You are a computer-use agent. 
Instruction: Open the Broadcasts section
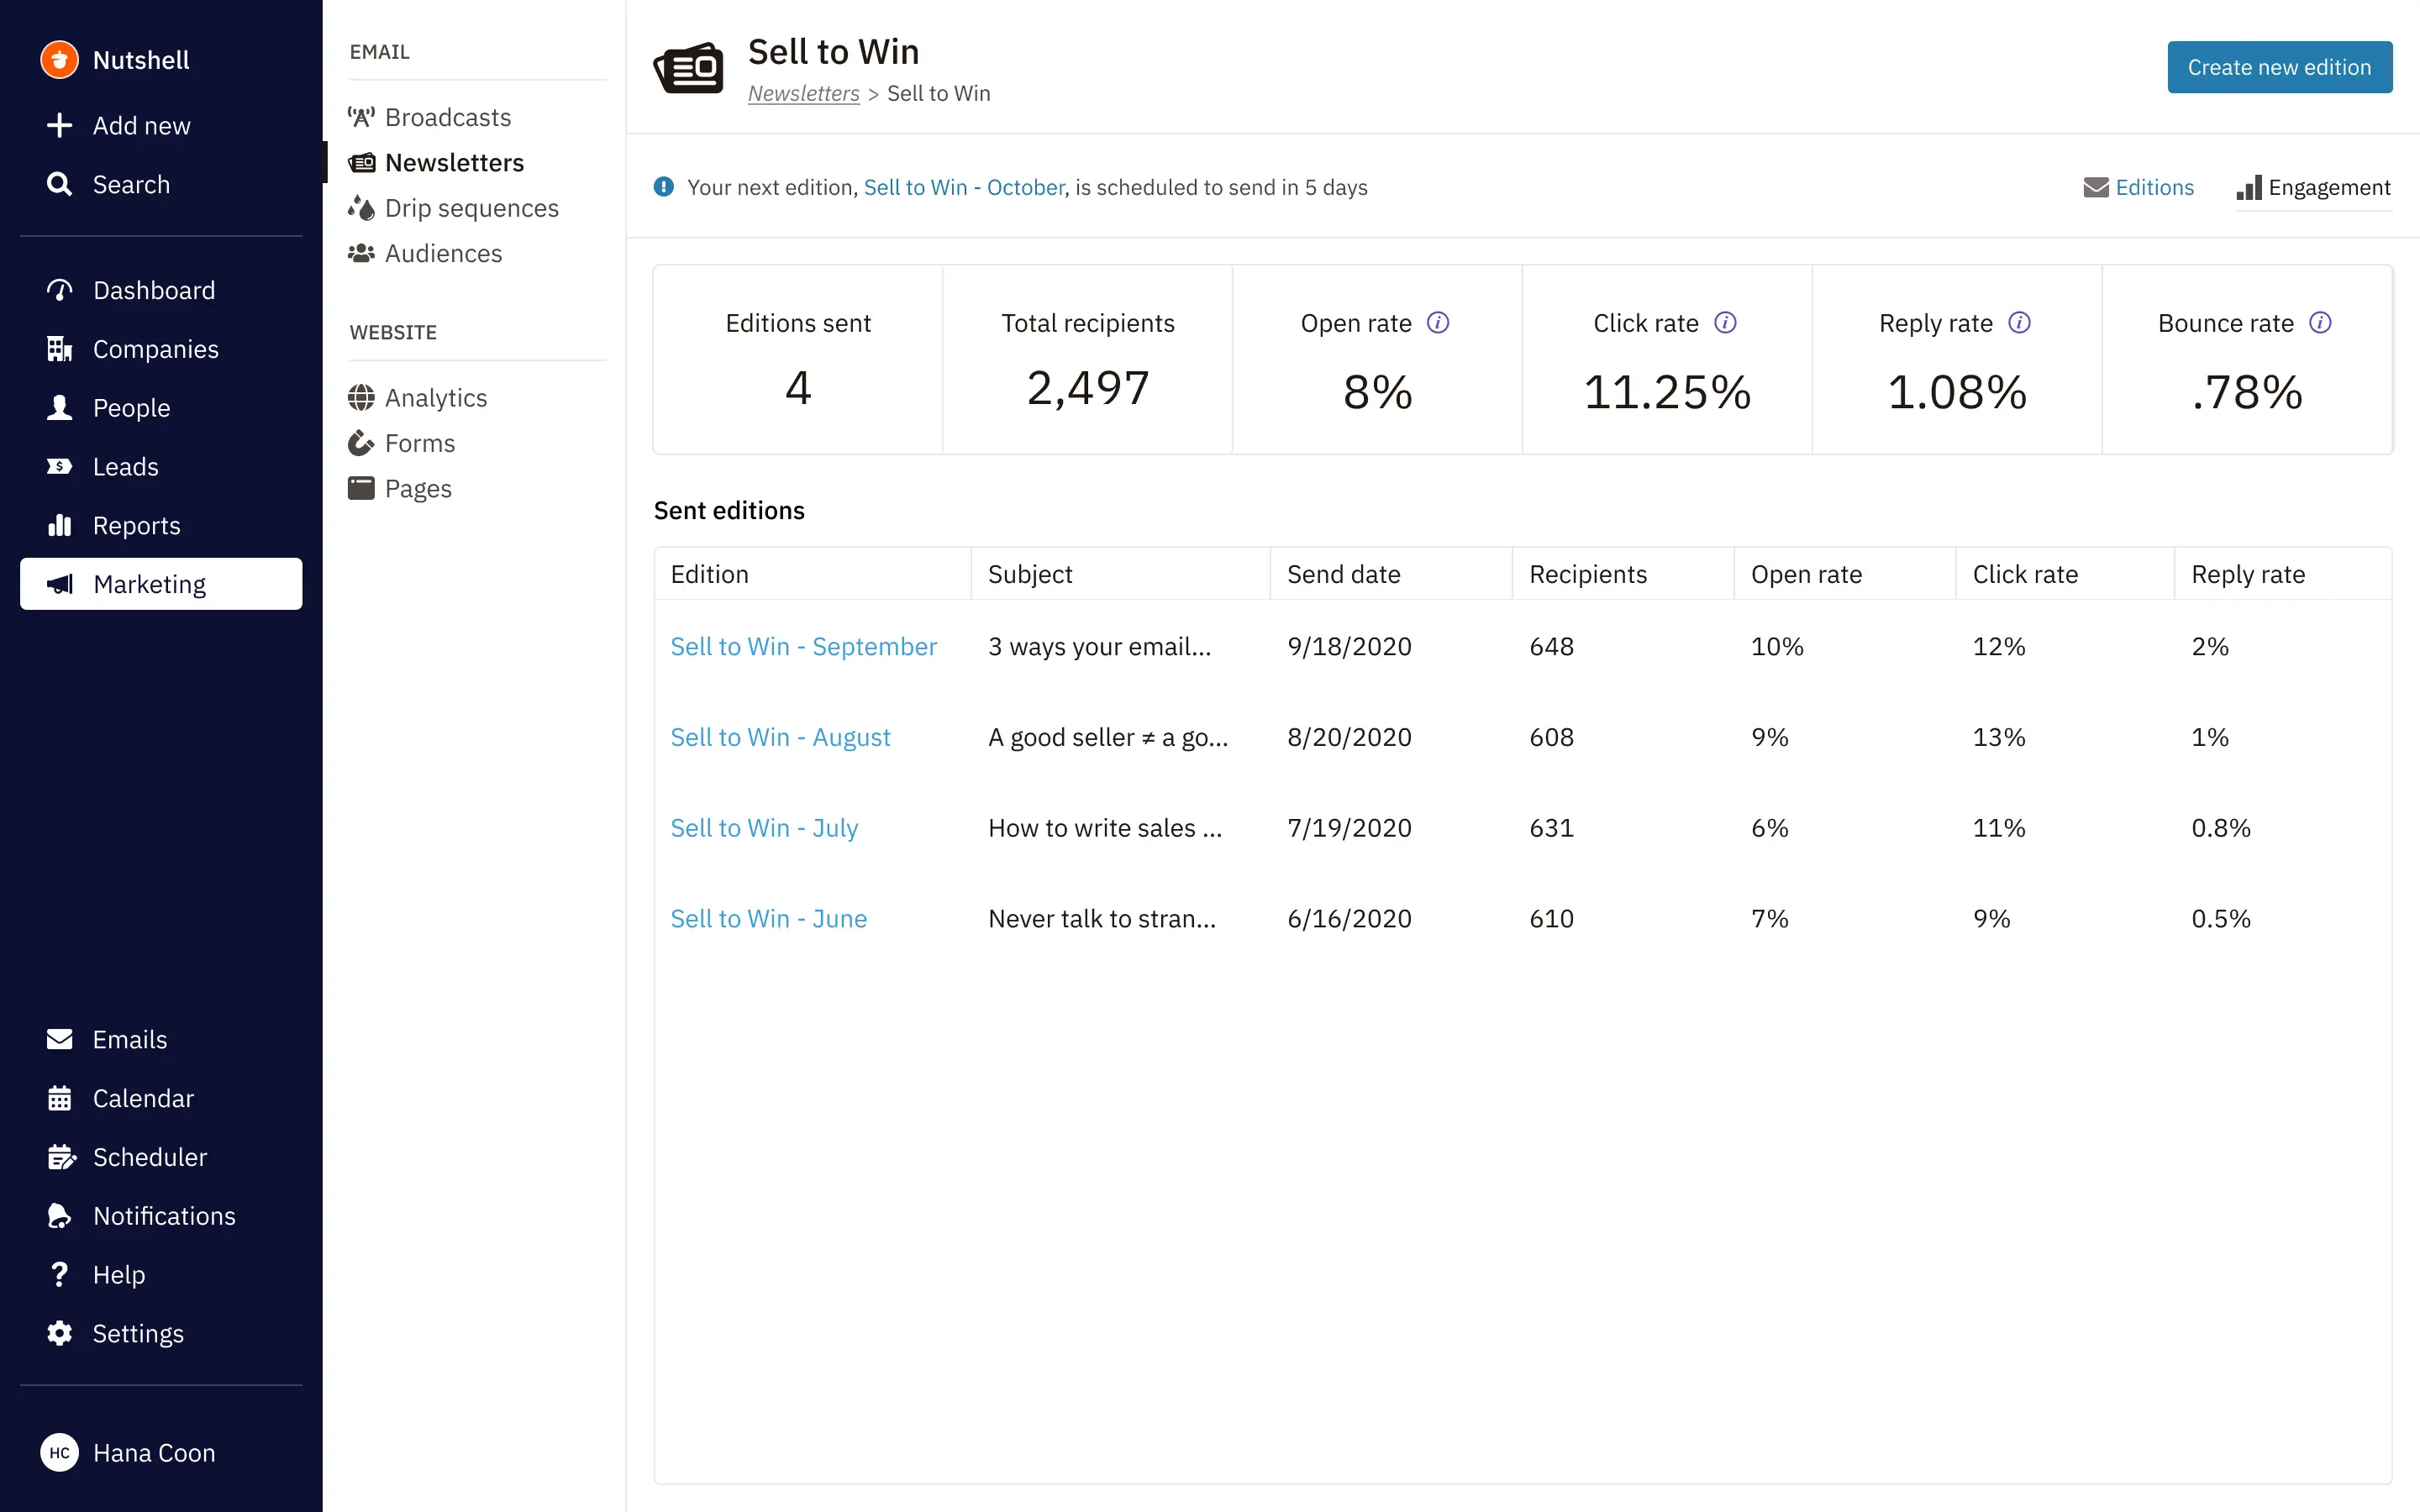pos(450,117)
